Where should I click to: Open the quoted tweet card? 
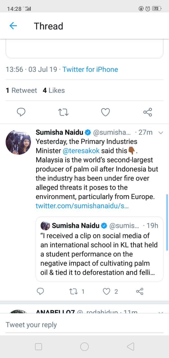99,254
